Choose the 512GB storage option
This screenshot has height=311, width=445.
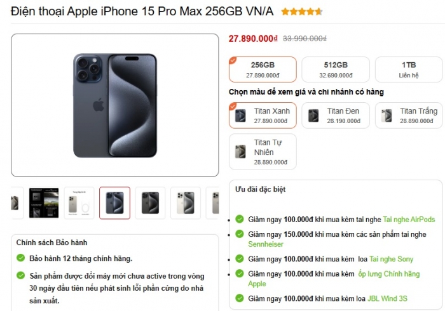coord(336,69)
